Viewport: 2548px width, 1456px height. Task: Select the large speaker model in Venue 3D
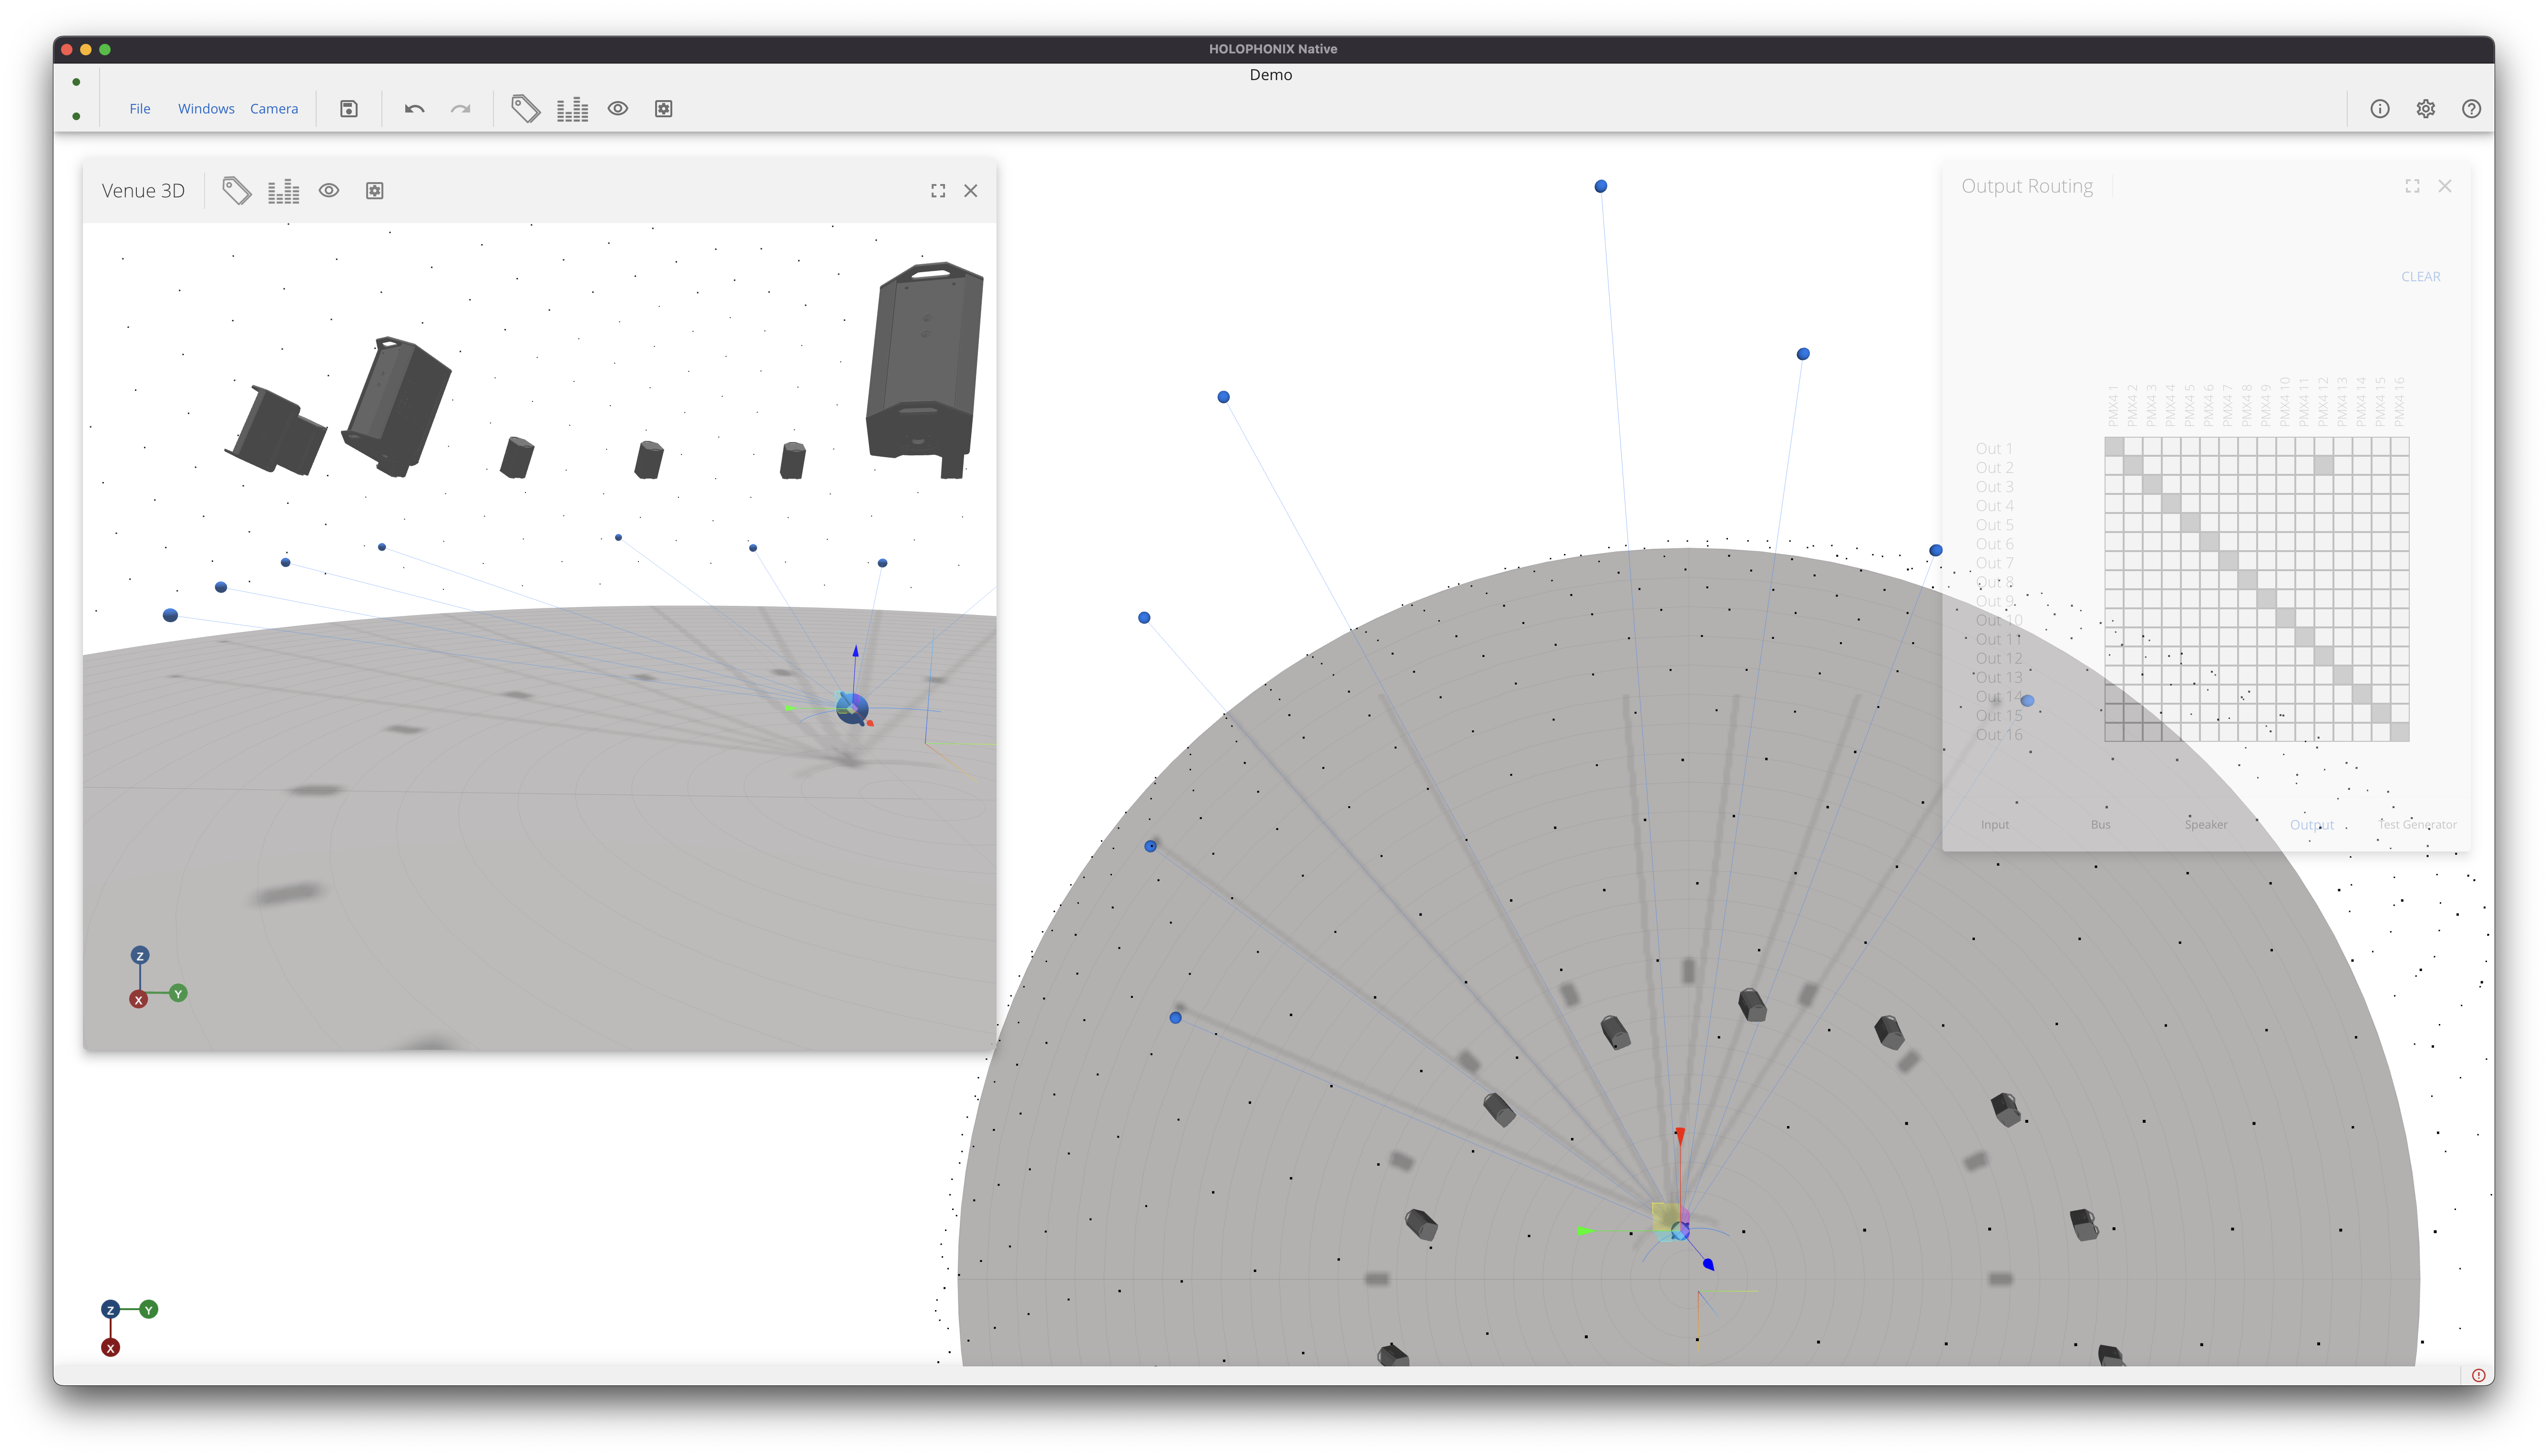point(925,371)
